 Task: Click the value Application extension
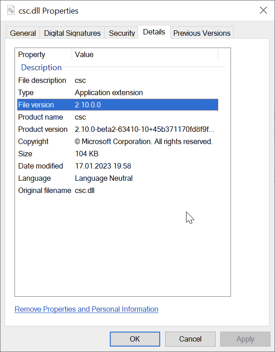[x=109, y=93]
